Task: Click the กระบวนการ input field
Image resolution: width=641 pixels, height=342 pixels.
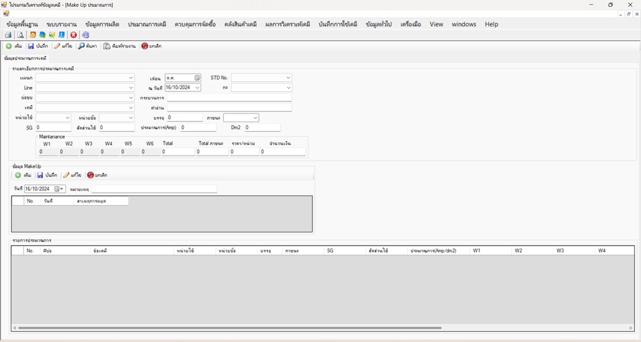Action: click(x=229, y=98)
